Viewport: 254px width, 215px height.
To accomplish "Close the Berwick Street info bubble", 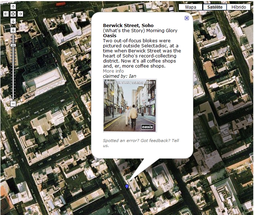I will point(187,18).
